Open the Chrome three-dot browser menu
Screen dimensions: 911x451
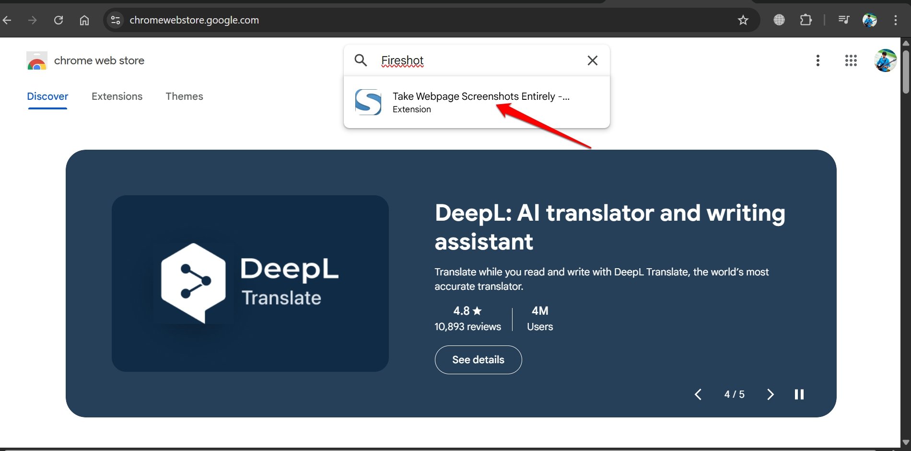tap(895, 20)
